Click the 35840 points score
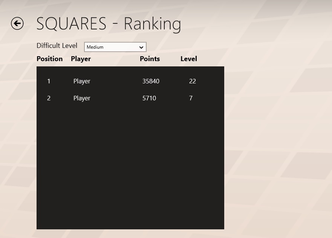Image resolution: width=332 pixels, height=238 pixels. 151,81
